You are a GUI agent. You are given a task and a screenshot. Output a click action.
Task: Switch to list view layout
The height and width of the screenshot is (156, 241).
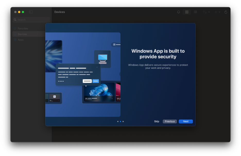[195, 12]
